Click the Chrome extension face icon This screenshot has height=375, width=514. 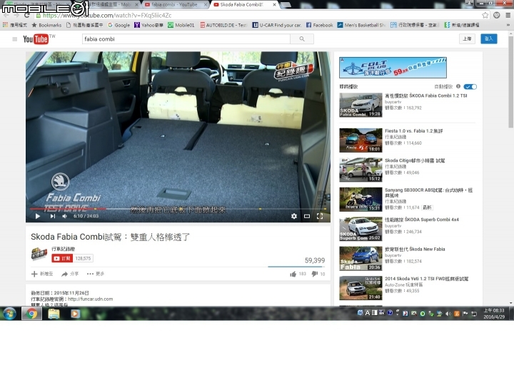click(497, 15)
